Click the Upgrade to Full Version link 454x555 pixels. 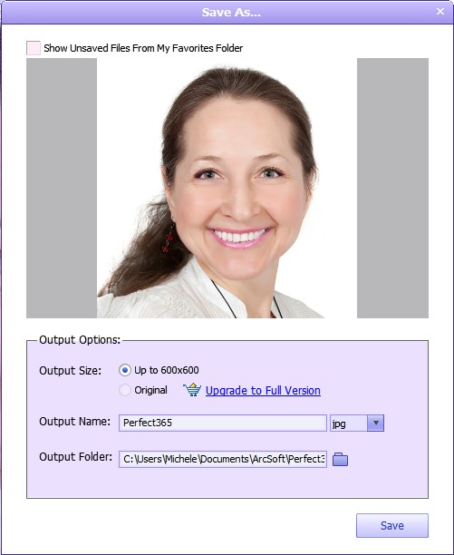(x=263, y=391)
